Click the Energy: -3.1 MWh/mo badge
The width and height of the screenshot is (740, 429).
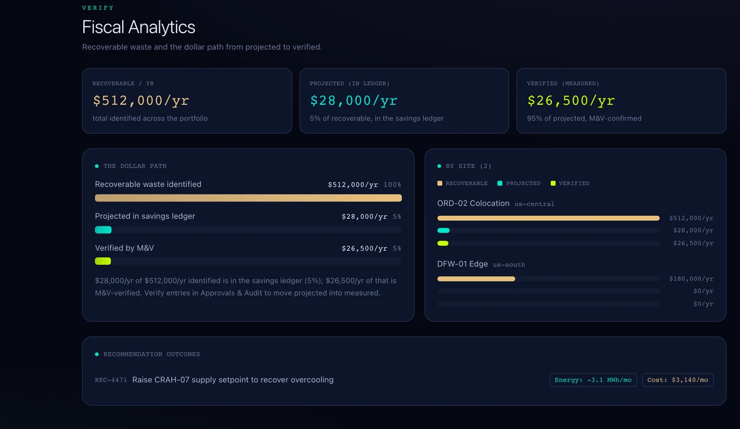click(593, 380)
